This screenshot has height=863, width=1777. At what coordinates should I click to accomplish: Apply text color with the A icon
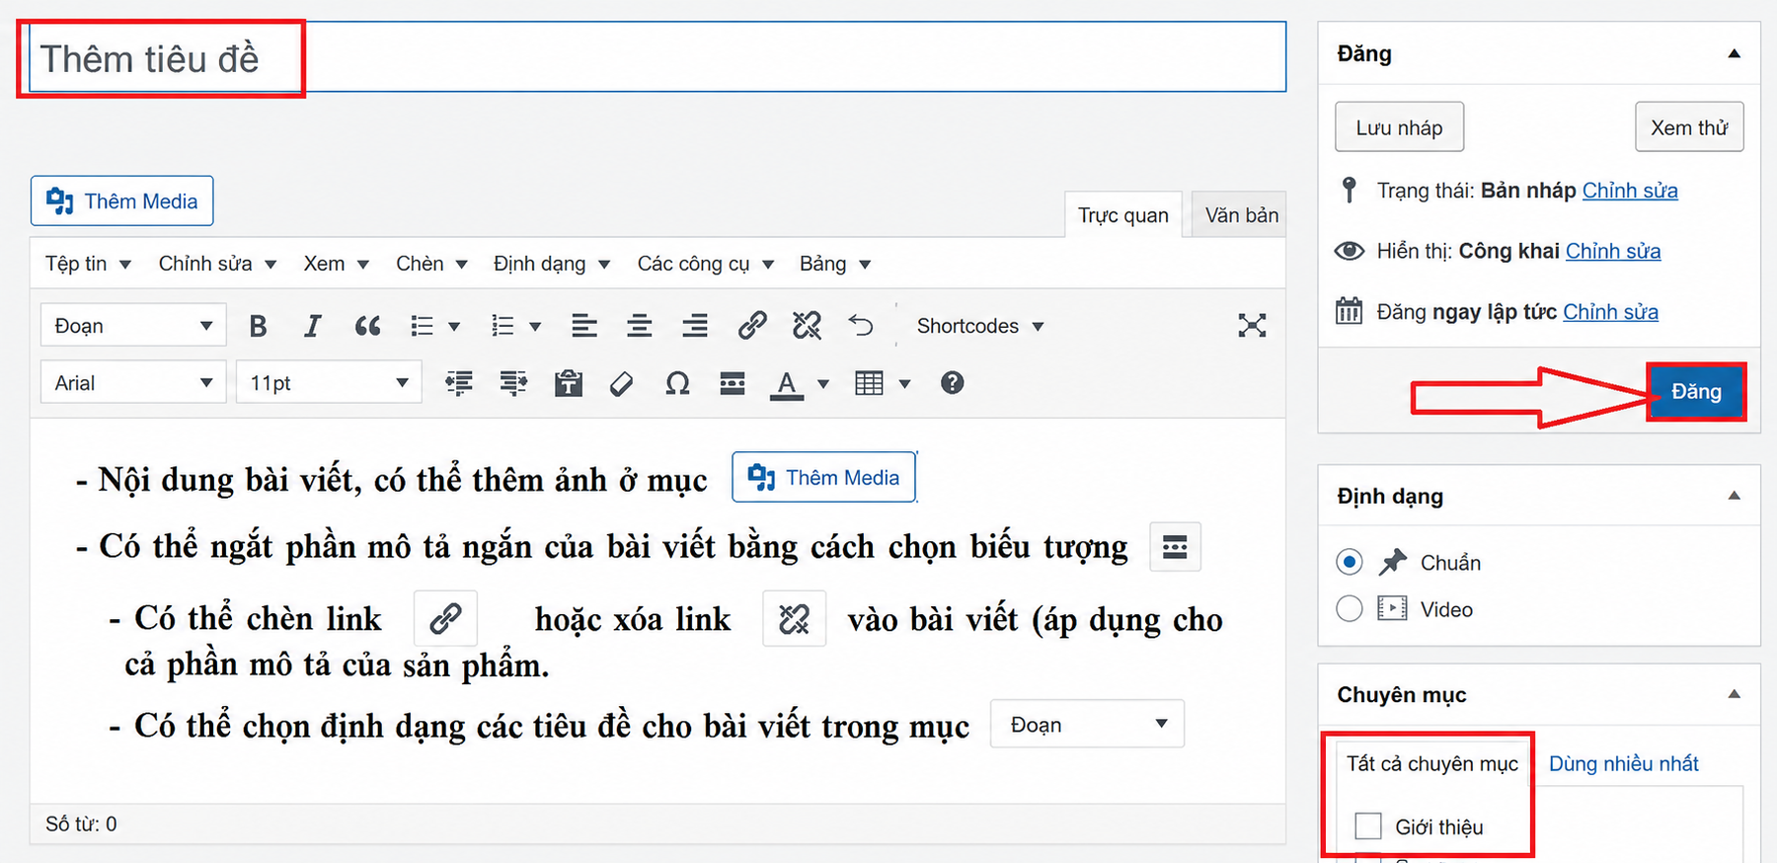point(786,384)
